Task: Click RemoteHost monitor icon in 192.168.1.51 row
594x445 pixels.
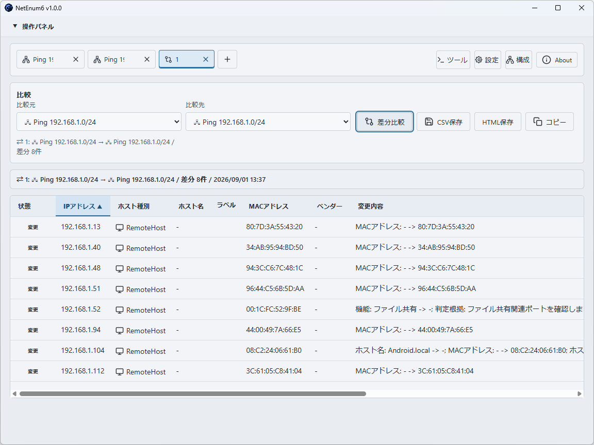Action: pyautogui.click(x=120, y=289)
